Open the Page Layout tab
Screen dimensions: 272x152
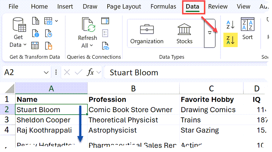pos(124,7)
